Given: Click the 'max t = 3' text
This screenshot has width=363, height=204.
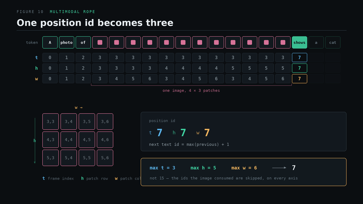Looking at the screenshot, I should [162, 168].
